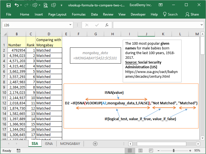Screen dimensions: 206x154
Task: Click the zoom slider handle
Action: click(x=174, y=150)
